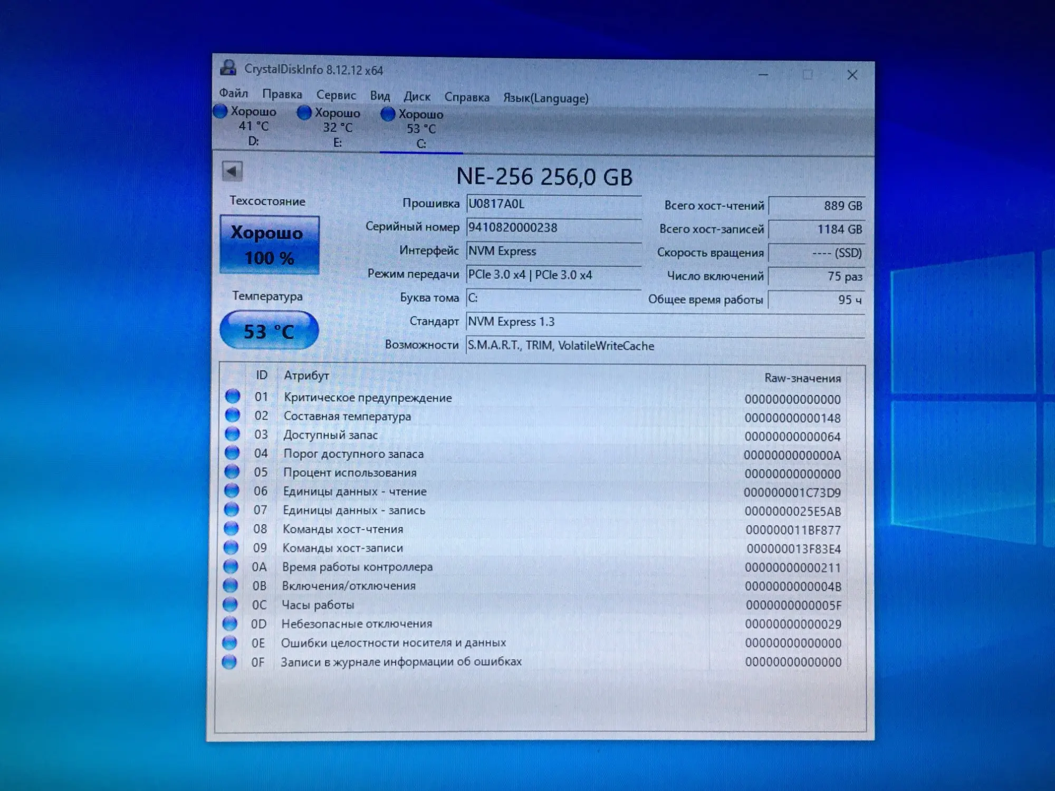Open the Язык(Language) menu
1055x791 pixels.
click(545, 98)
